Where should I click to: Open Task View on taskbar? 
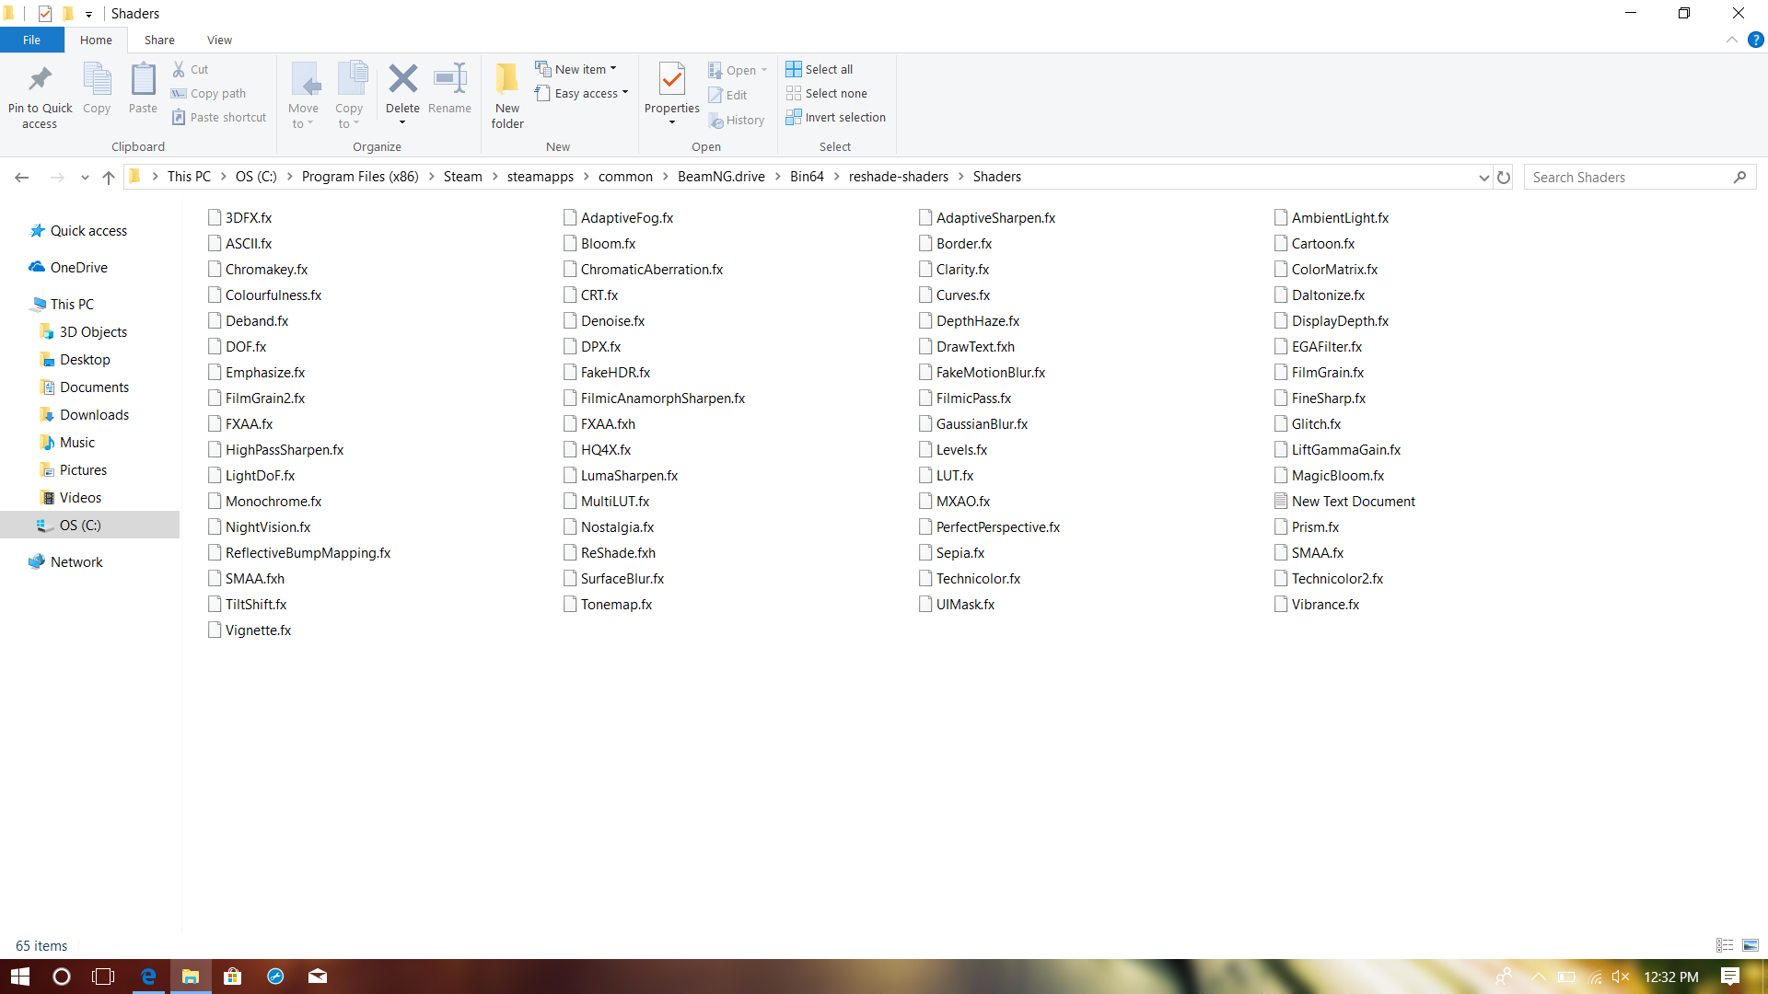104,977
